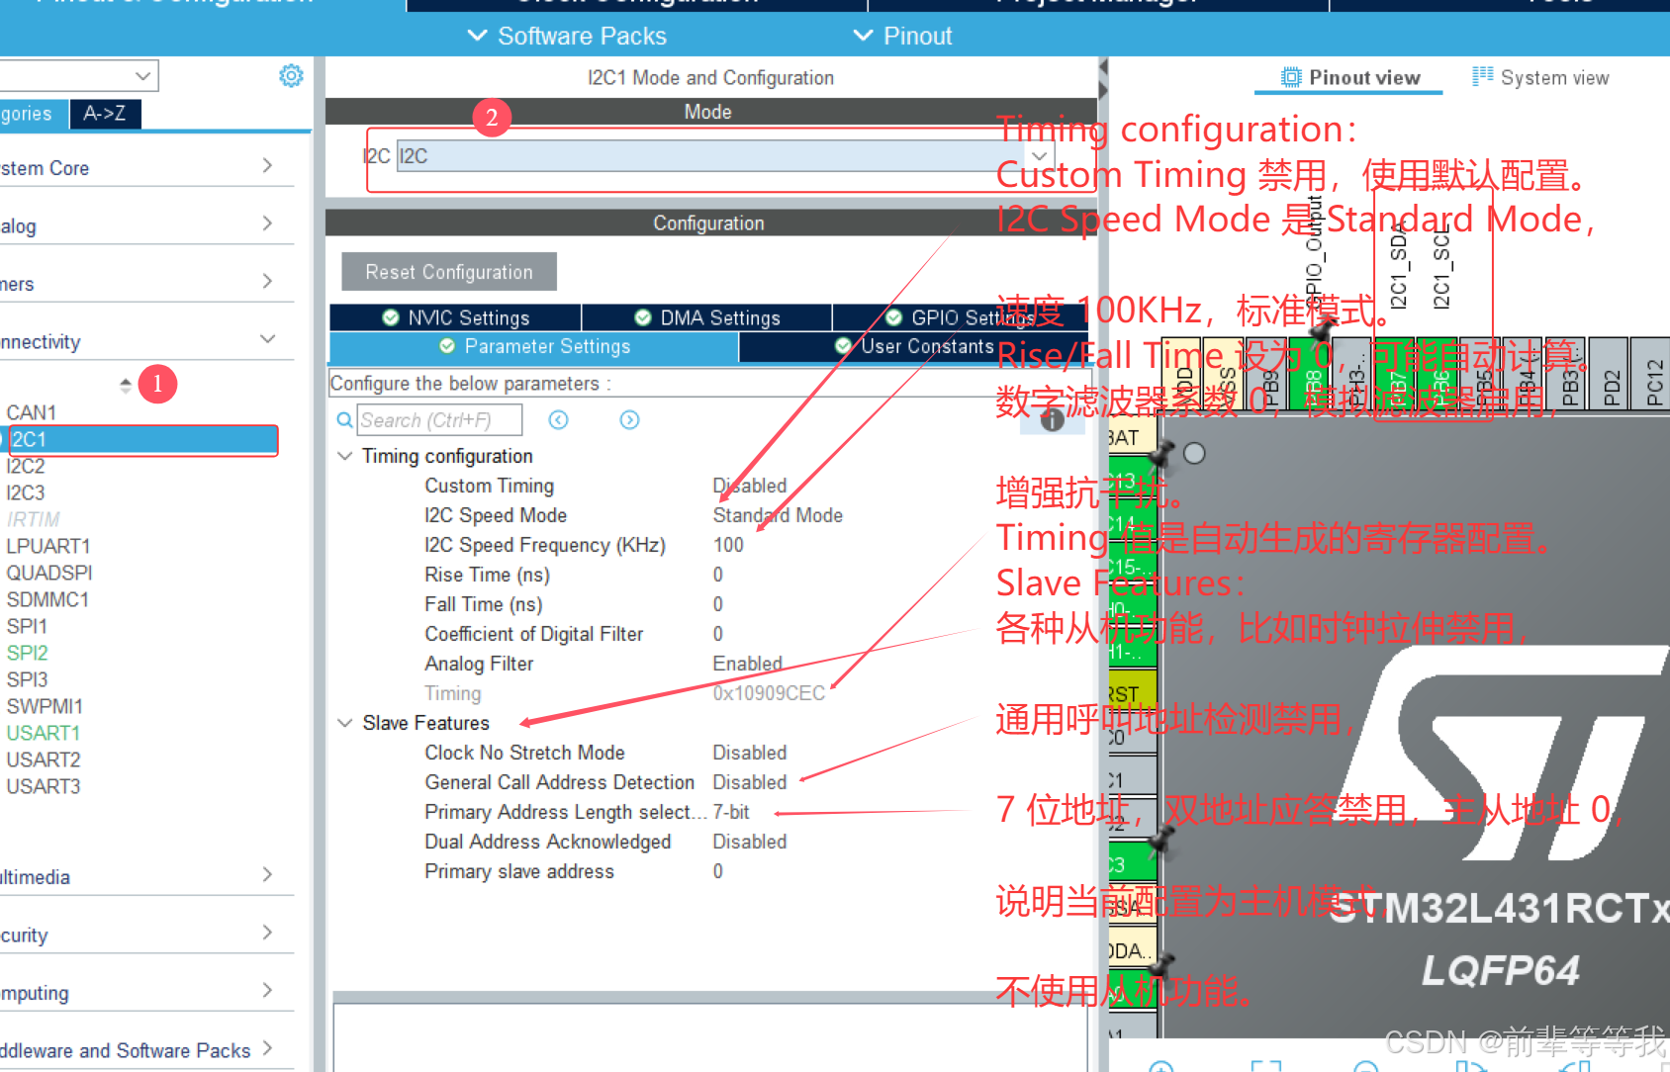The height and width of the screenshot is (1072, 1670).
Task: Click the parameter search magnifier icon
Action: pyautogui.click(x=344, y=420)
